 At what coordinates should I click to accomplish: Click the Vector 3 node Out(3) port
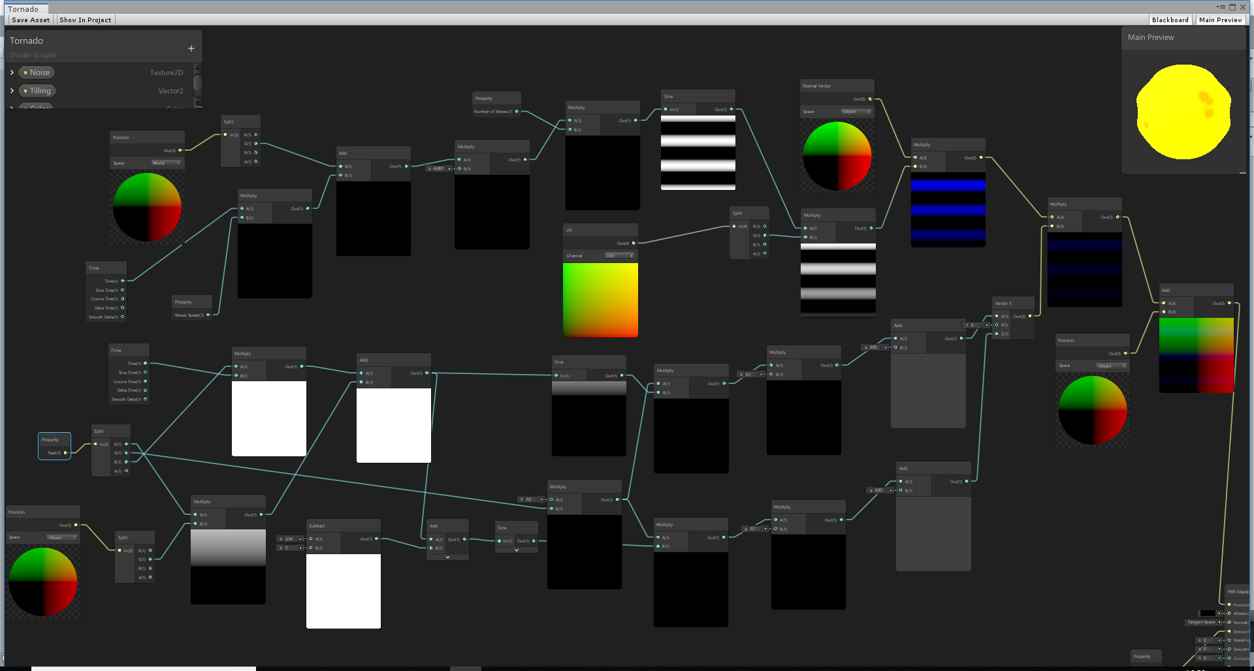[x=1031, y=316]
